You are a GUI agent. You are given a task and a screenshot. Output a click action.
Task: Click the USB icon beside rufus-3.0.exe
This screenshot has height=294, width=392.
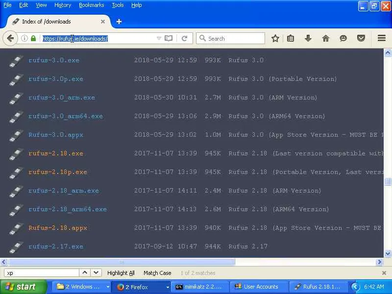[x=16, y=61]
